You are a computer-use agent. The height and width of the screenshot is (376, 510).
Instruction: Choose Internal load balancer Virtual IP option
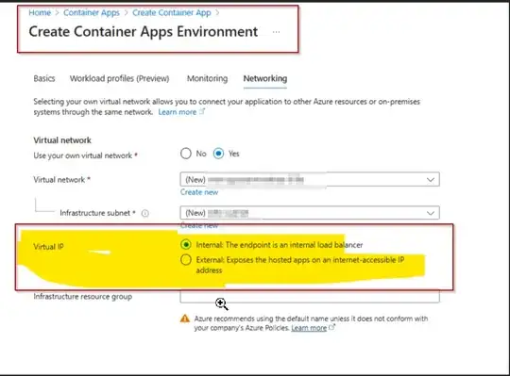186,244
